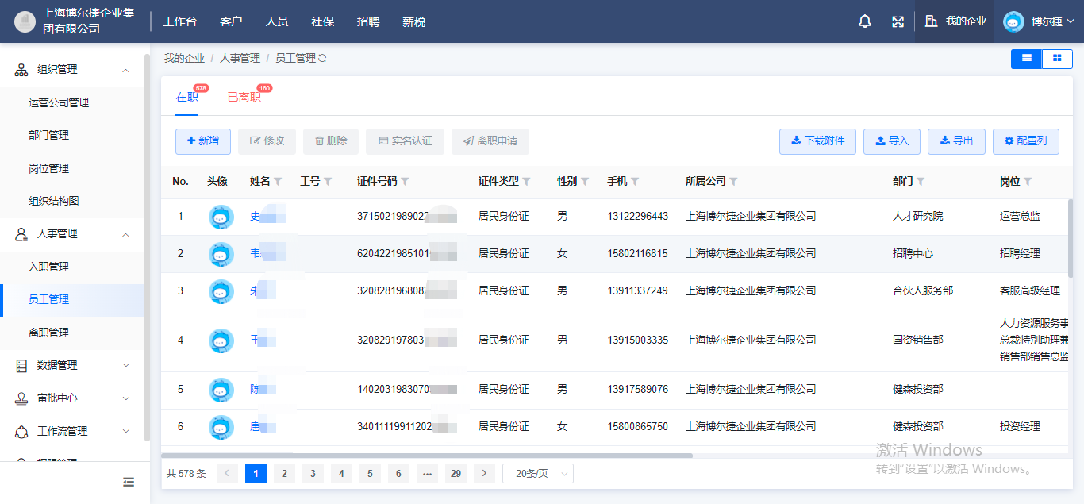
Task: Click the sidebar vertical scrollbar
Action: (147, 246)
